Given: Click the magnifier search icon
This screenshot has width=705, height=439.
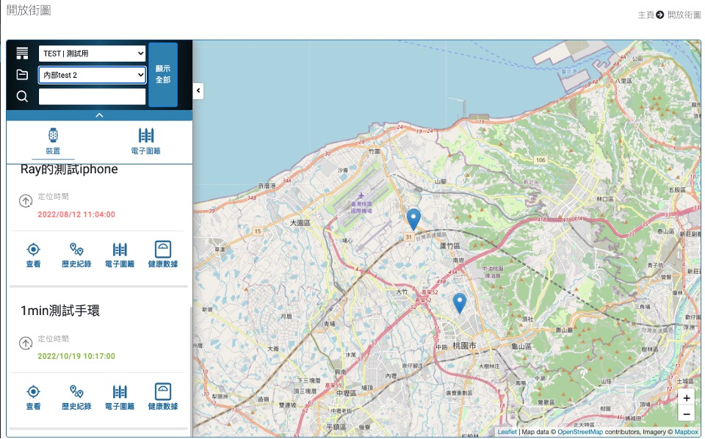Looking at the screenshot, I should (22, 96).
